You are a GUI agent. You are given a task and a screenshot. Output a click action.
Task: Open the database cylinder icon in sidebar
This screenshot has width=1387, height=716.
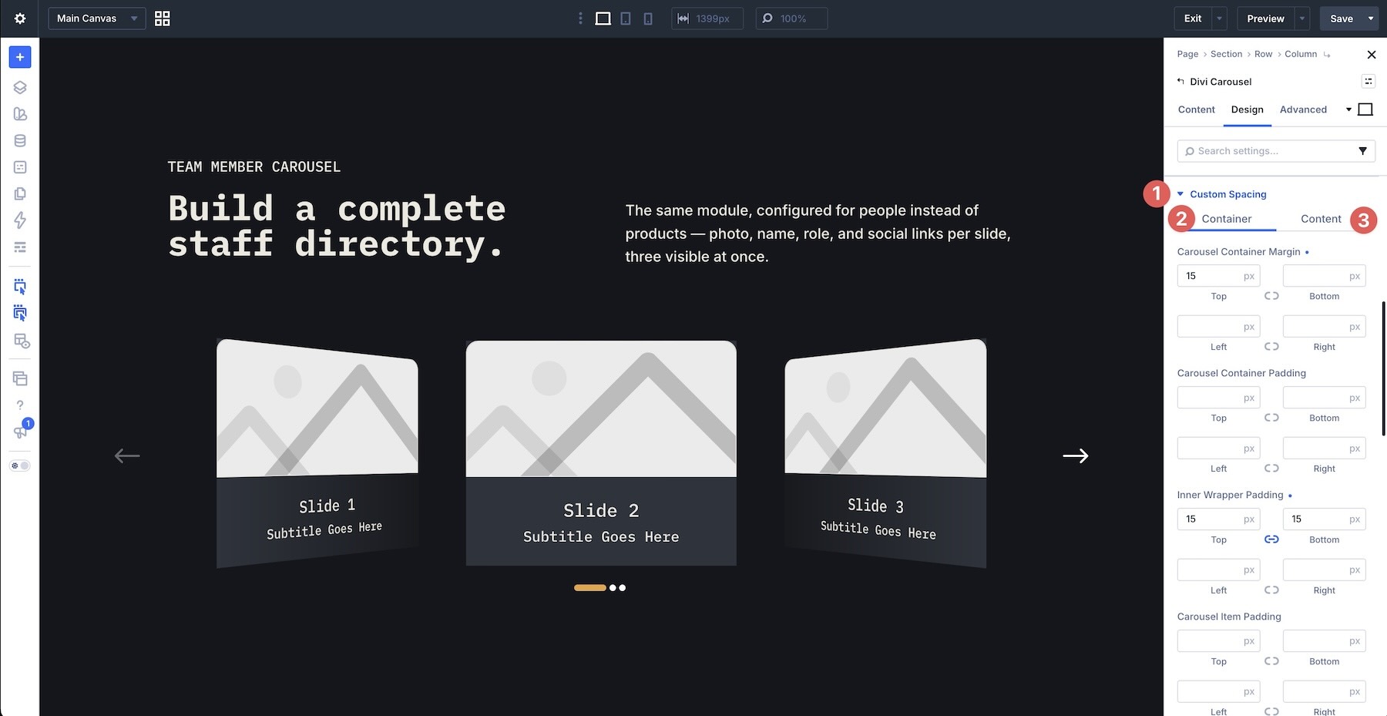click(20, 140)
